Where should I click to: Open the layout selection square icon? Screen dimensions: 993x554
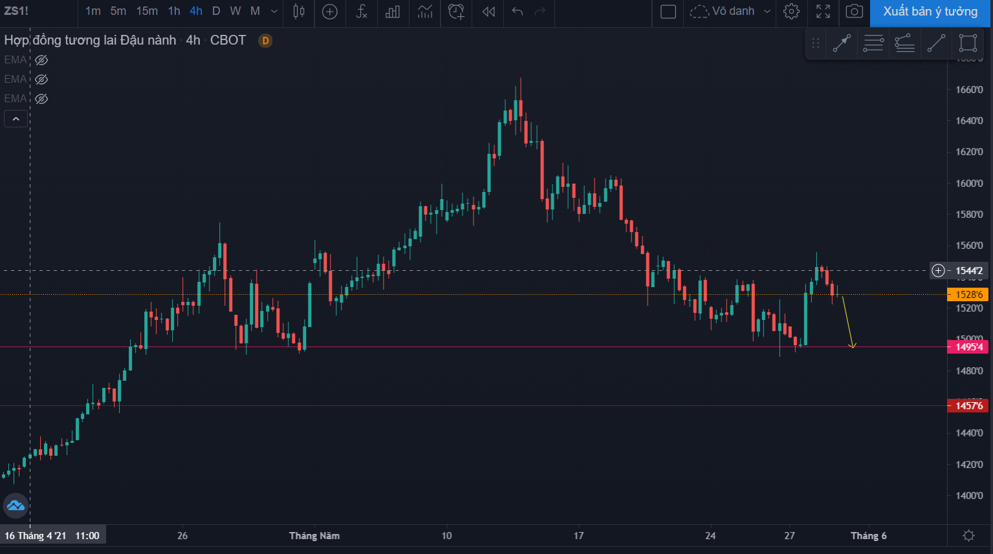click(x=668, y=12)
